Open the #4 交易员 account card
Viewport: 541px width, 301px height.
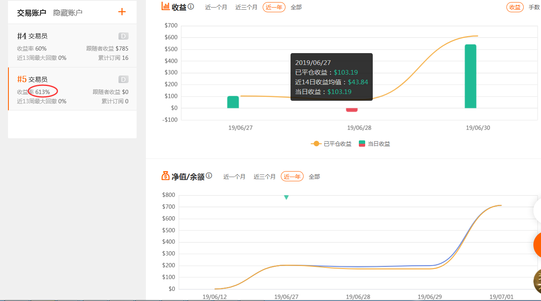pos(73,46)
